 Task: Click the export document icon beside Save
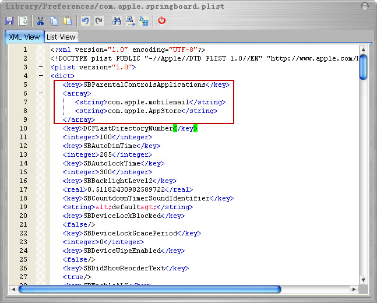(x=23, y=21)
